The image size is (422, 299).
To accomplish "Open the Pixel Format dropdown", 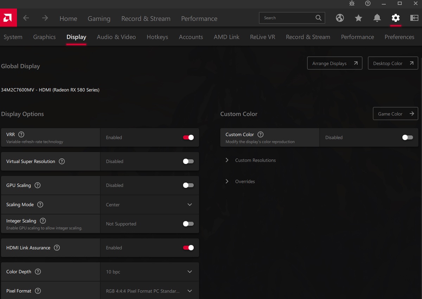I will tap(149, 291).
